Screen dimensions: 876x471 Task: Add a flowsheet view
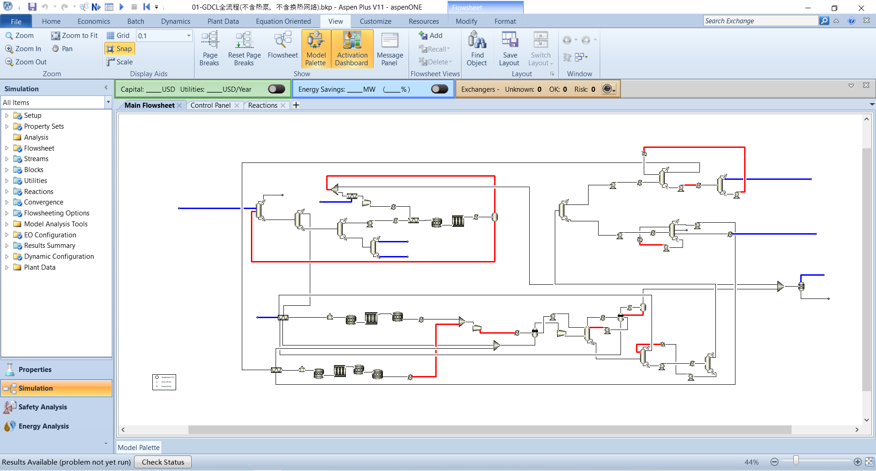pos(431,36)
